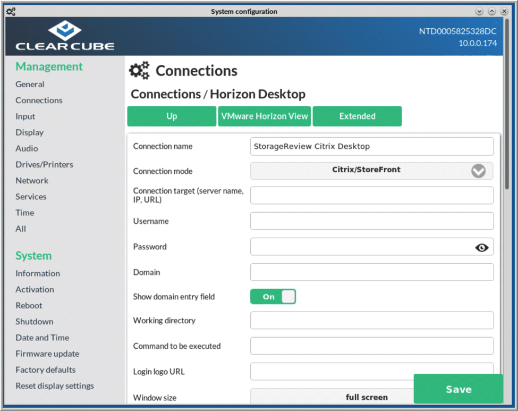Go to Services settings
The image size is (518, 411).
(x=31, y=196)
